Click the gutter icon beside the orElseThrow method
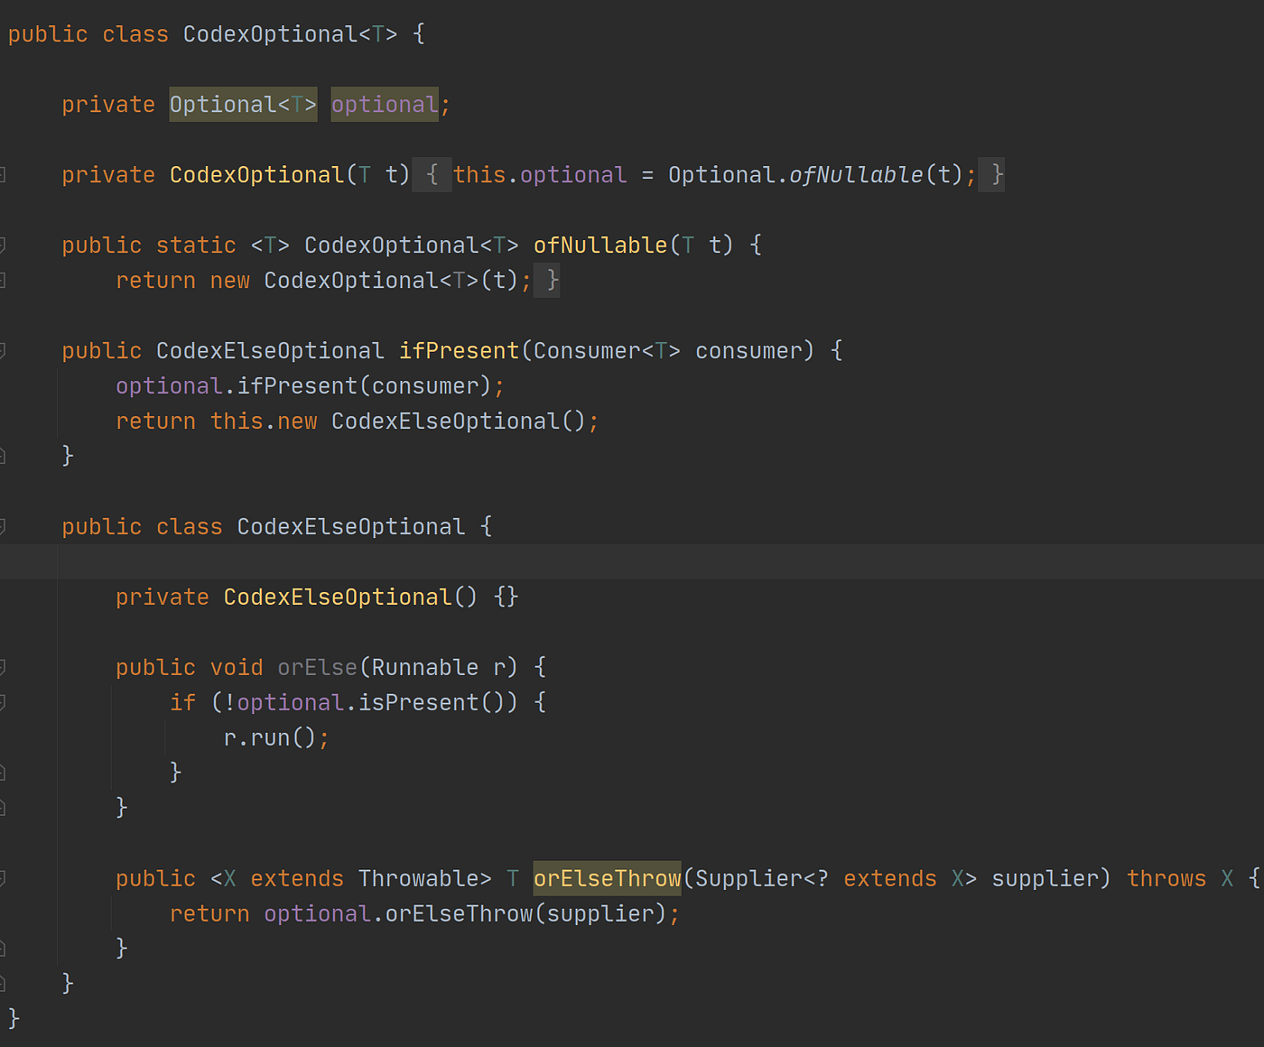 pos(5,877)
